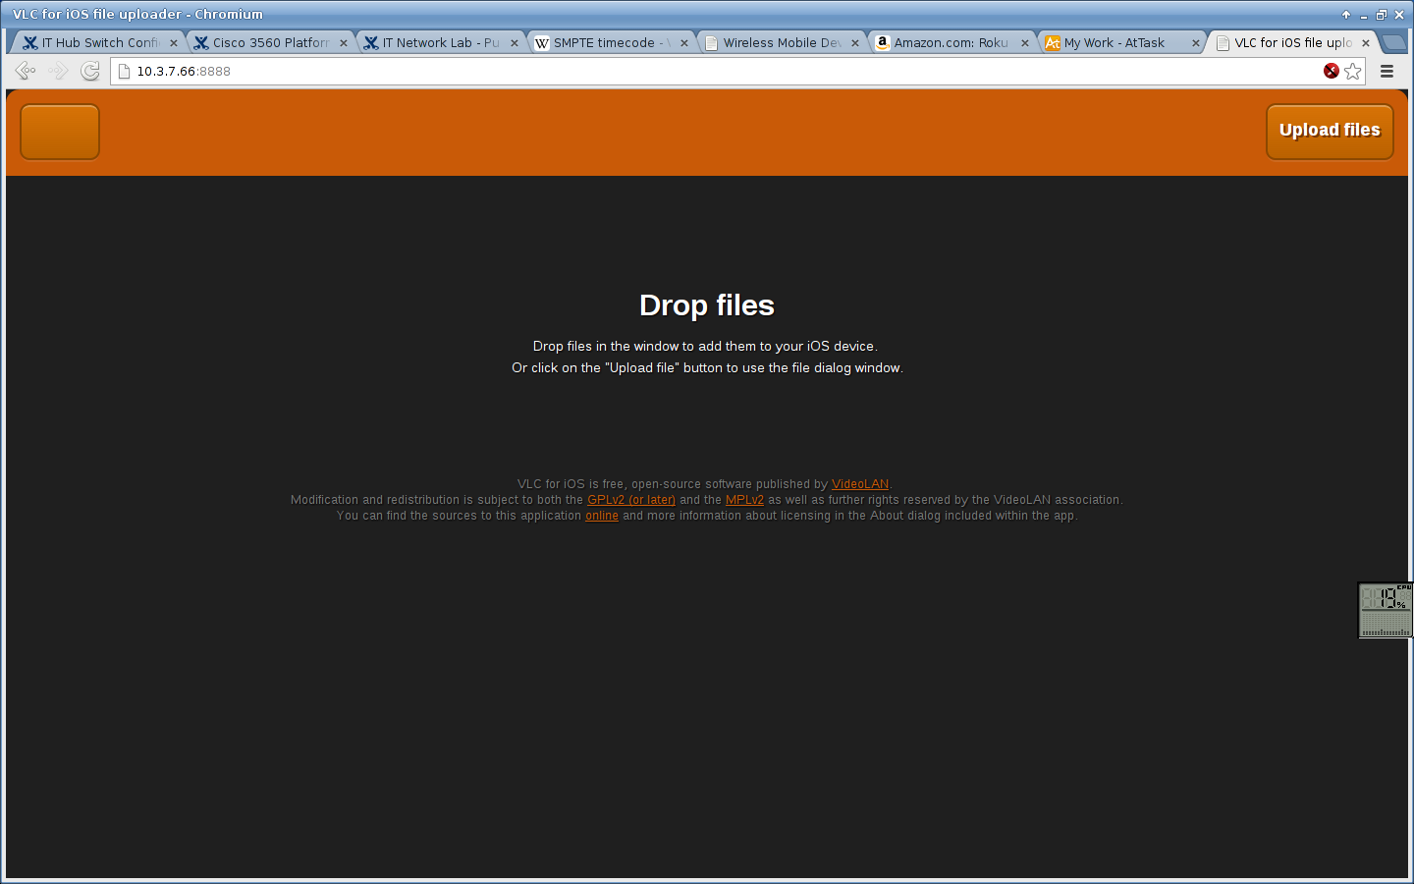Open the MPLv2 license link

click(x=744, y=500)
